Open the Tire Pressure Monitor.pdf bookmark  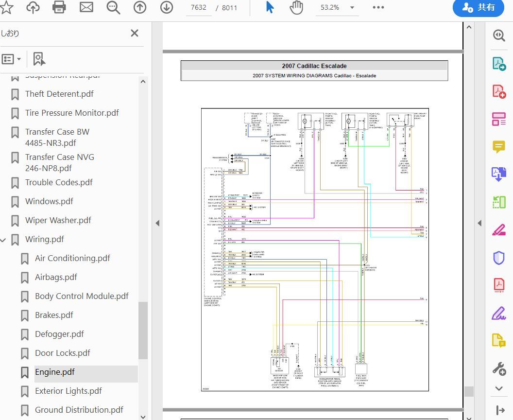click(x=72, y=113)
